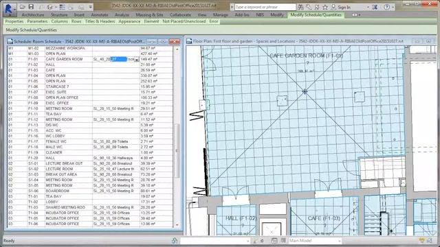Click the CAFE (F1-03) room tag in floor plan
This screenshot has height=247, width=440.
[x=324, y=218]
